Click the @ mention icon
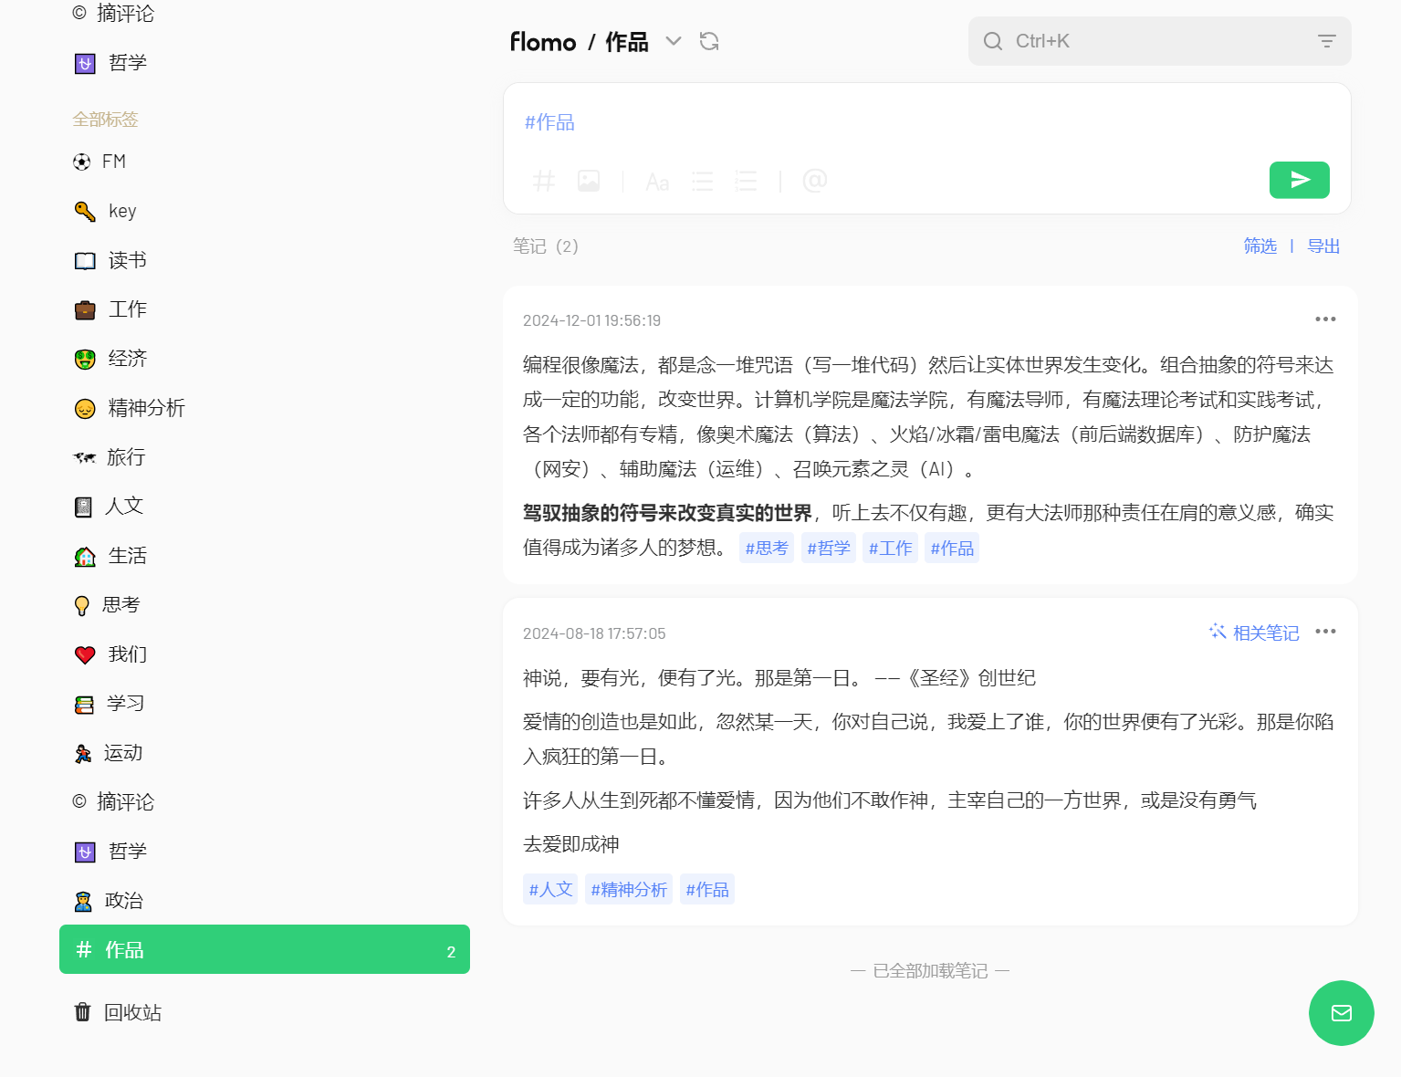The image size is (1401, 1077). (x=815, y=181)
